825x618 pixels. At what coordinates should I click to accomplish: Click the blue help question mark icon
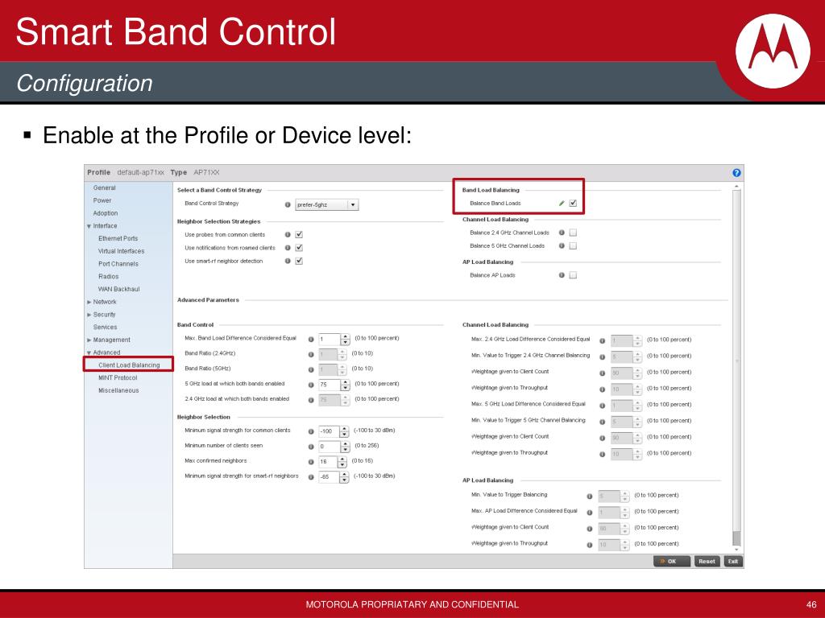[x=736, y=172]
